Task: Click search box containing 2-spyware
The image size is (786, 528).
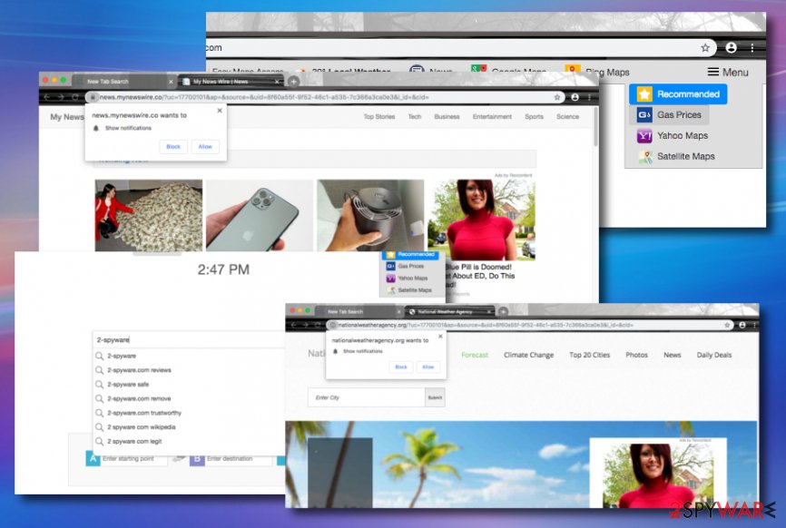Action: (x=189, y=339)
